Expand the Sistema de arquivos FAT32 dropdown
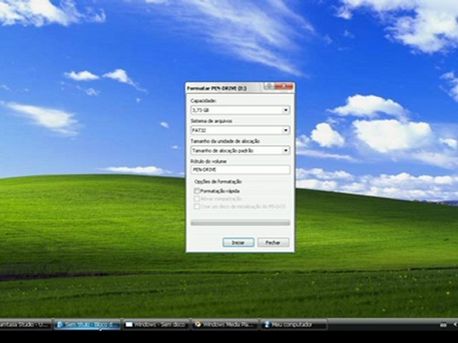Viewport: 458px width, 343px height. coord(240,130)
